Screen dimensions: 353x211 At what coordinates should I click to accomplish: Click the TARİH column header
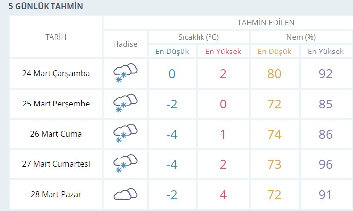[56, 37]
